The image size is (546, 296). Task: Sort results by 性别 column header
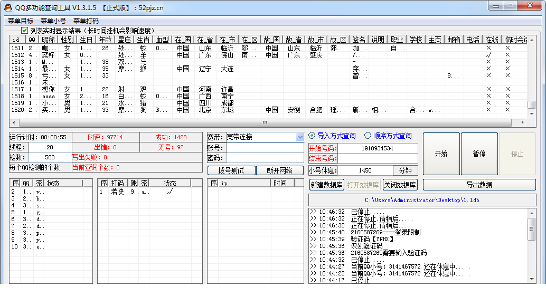pyautogui.click(x=67, y=40)
